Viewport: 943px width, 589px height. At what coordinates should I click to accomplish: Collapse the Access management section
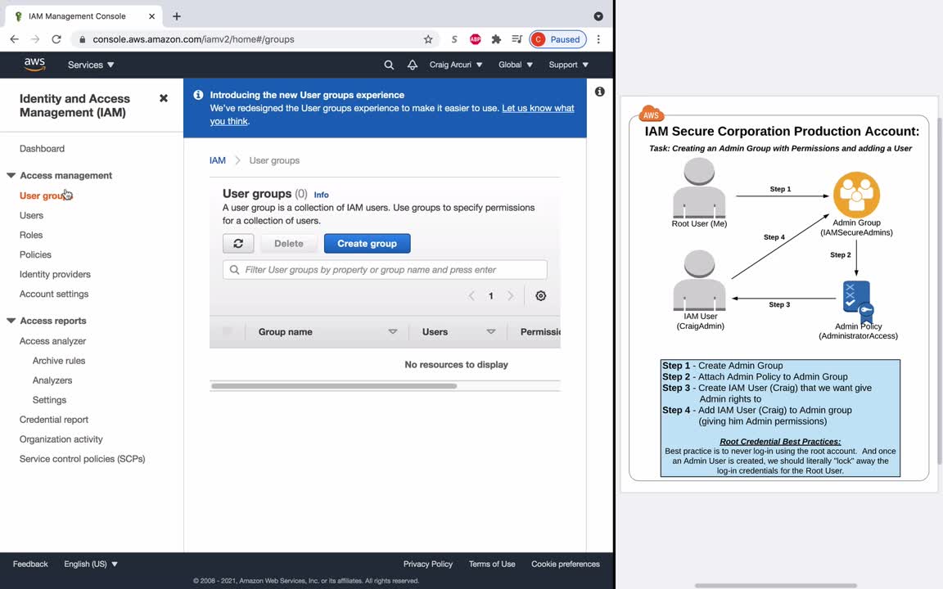11,176
